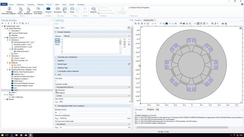This screenshot has width=244, height=137.
Task: Open the Conductor model dropdown
Action: click(x=93, y=87)
